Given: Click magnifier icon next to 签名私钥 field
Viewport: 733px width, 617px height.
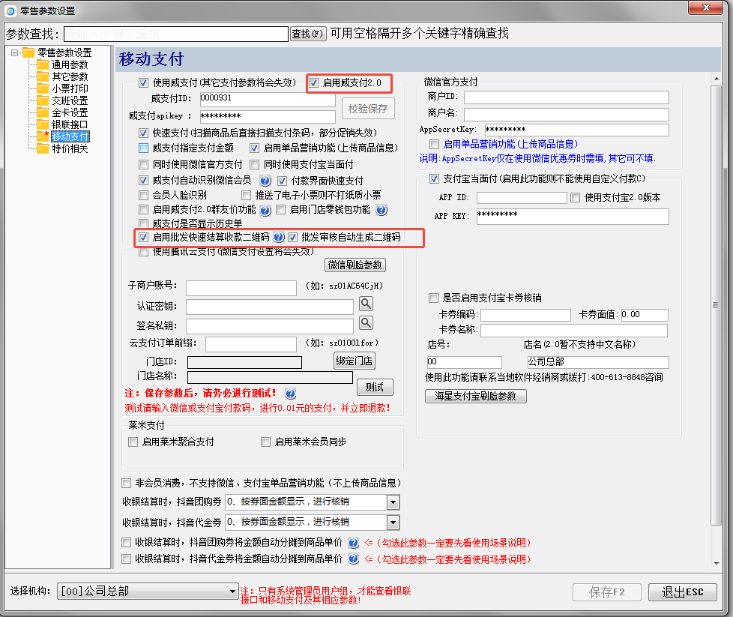Looking at the screenshot, I should click(366, 323).
